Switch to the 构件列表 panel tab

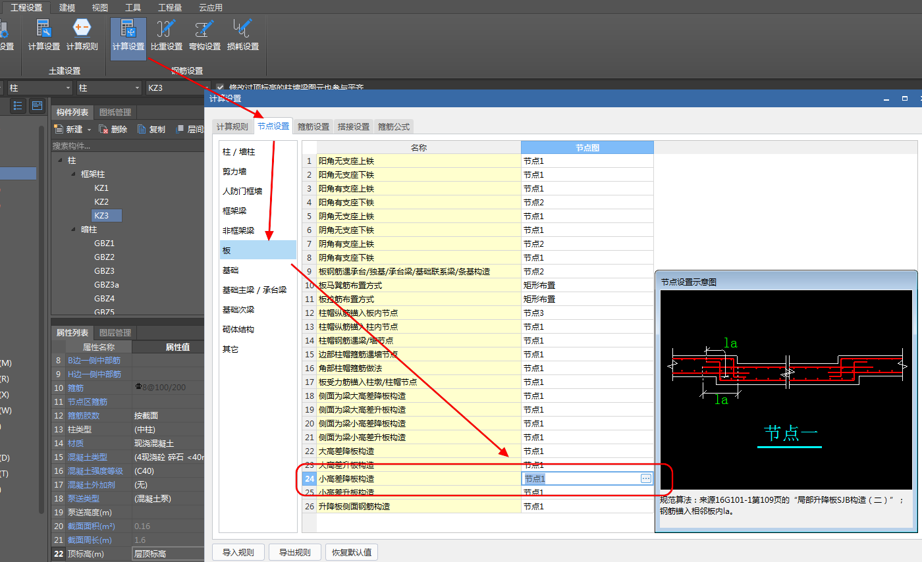72,113
